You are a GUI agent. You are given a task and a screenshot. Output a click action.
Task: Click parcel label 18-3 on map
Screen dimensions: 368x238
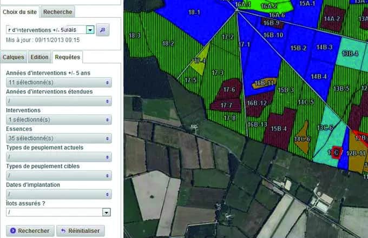pyautogui.click(x=135, y=35)
